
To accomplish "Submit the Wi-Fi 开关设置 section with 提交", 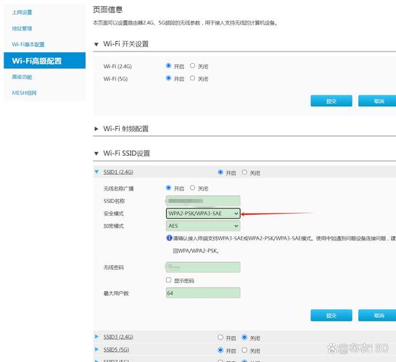I will point(331,101).
